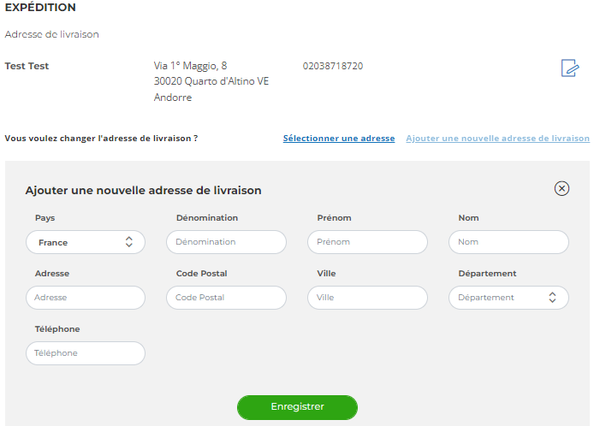Open the Pays country dropdown
Screen dimensions: 594x426
click(86, 242)
